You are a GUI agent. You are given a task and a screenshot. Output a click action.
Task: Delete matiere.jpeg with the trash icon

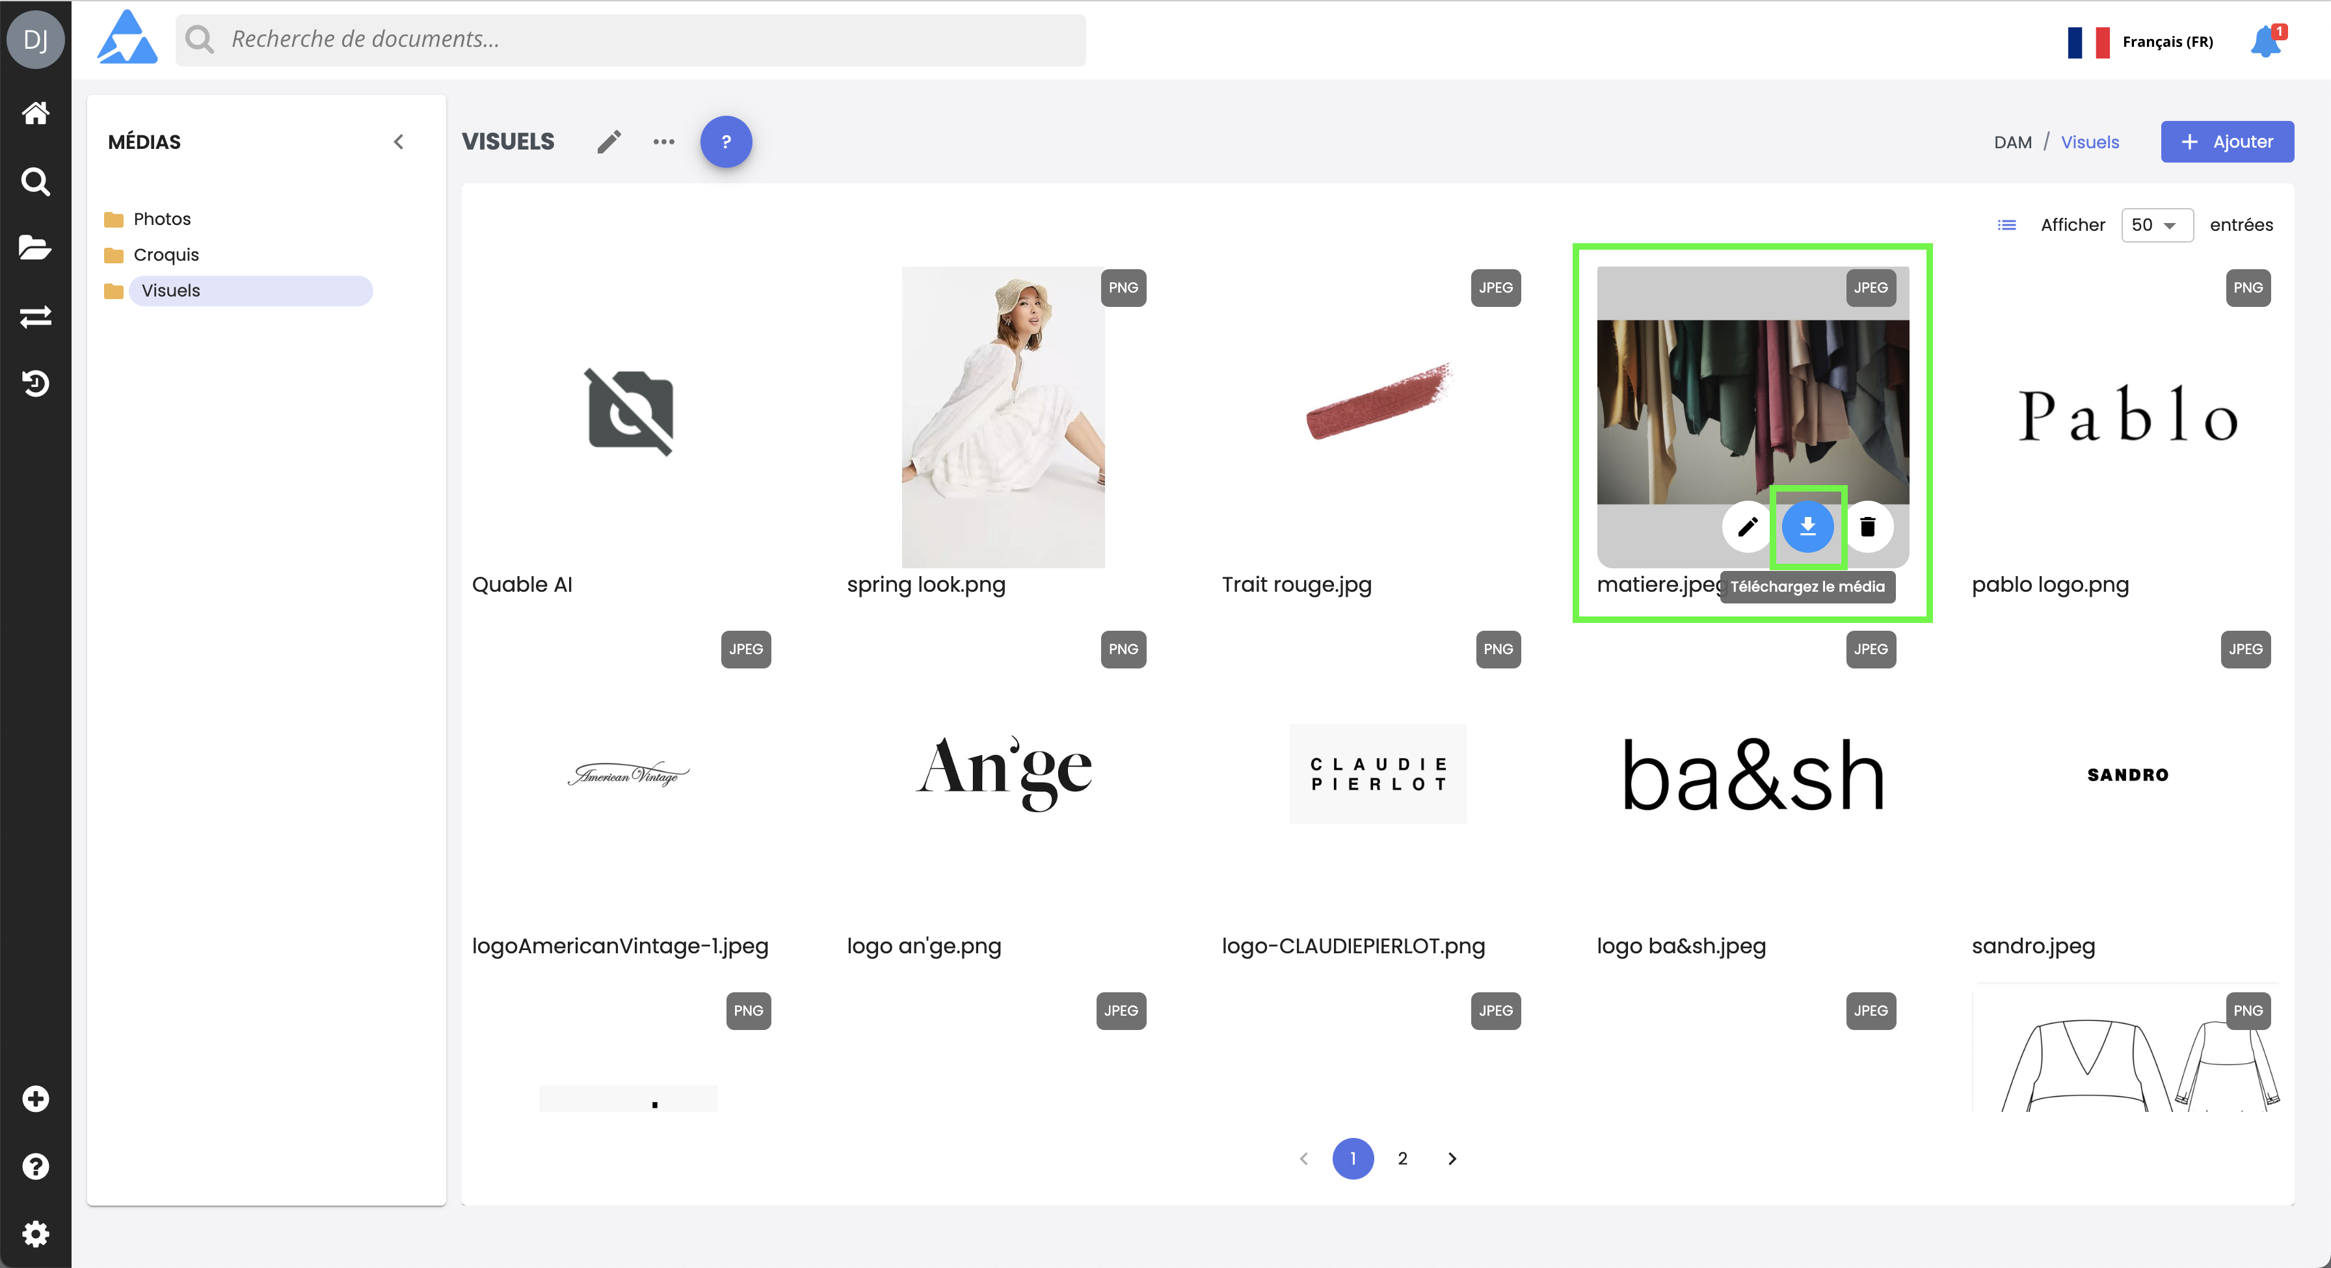tap(1868, 526)
